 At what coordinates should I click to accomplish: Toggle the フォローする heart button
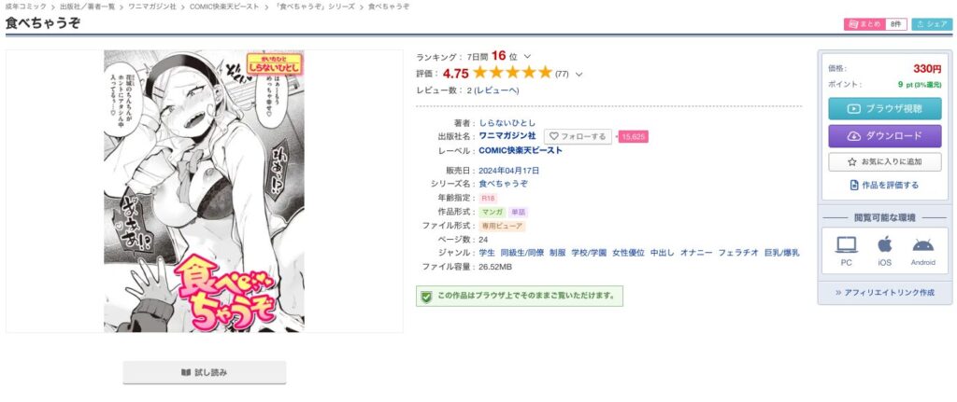(x=578, y=136)
